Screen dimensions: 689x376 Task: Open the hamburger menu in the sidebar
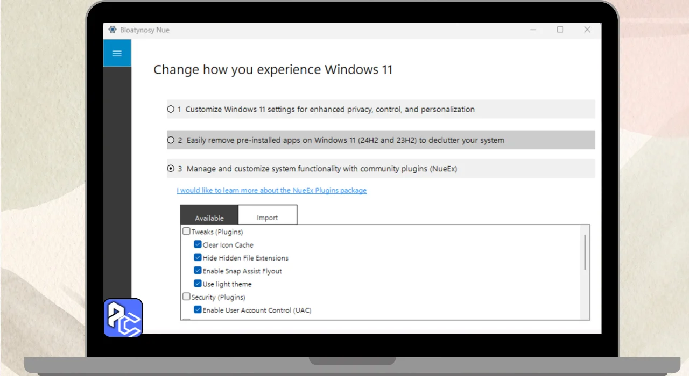click(117, 53)
